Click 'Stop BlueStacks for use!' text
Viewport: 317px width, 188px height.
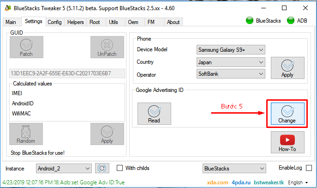tap(37, 153)
